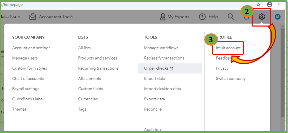Image resolution: width=288 pixels, height=133 pixels.
Task: Select Import data
Action: click(x=154, y=79)
